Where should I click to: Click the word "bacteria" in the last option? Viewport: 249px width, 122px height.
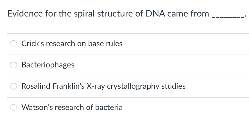[109, 107]
